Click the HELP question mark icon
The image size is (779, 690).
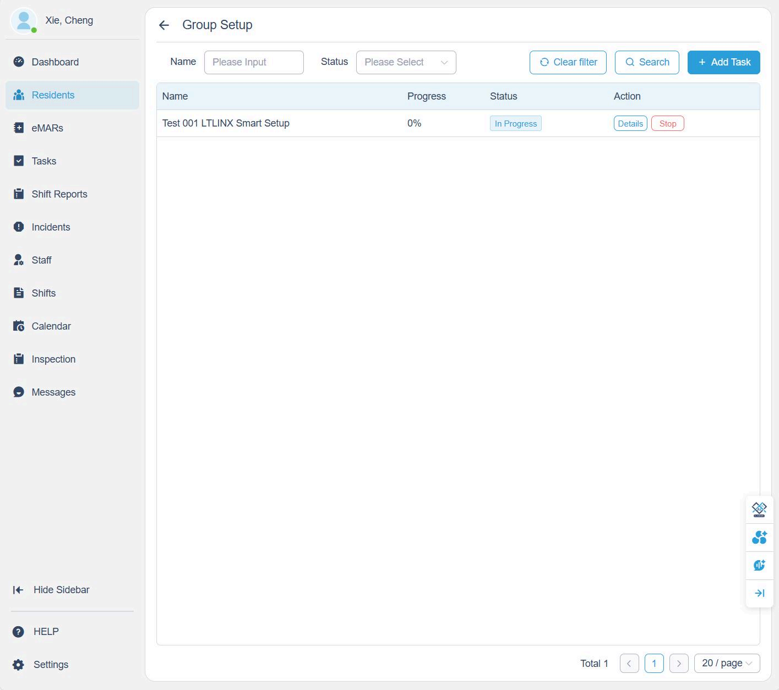[x=18, y=631]
